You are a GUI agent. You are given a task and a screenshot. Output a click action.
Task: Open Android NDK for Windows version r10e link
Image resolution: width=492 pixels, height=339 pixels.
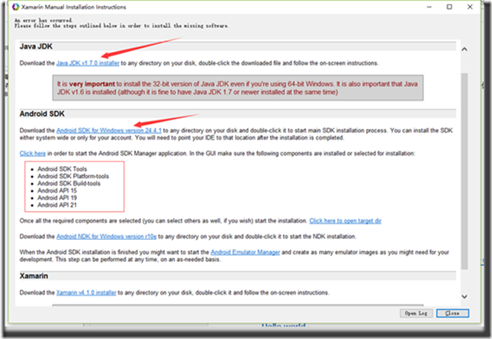coord(106,236)
